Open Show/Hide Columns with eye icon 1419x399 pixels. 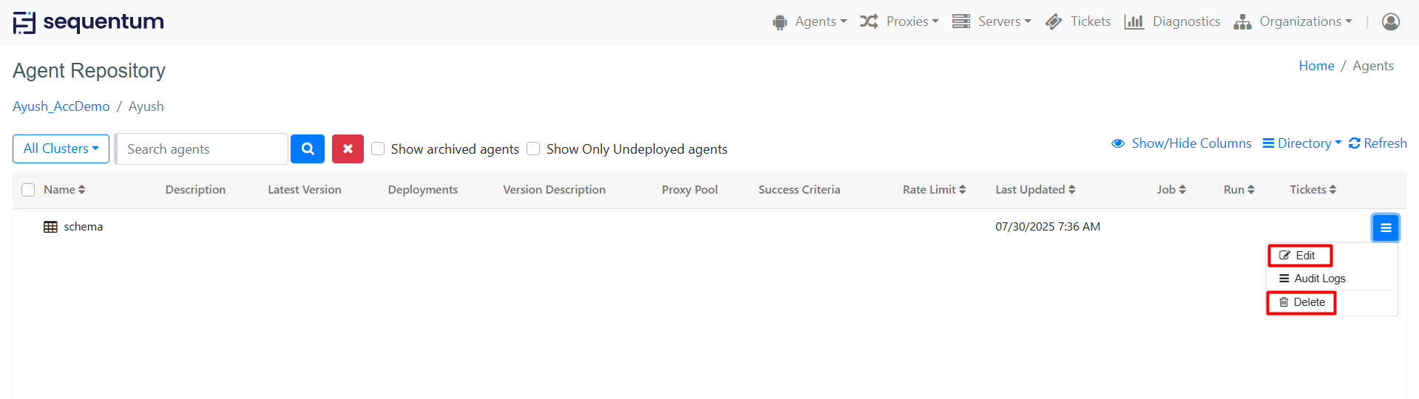coord(1182,143)
